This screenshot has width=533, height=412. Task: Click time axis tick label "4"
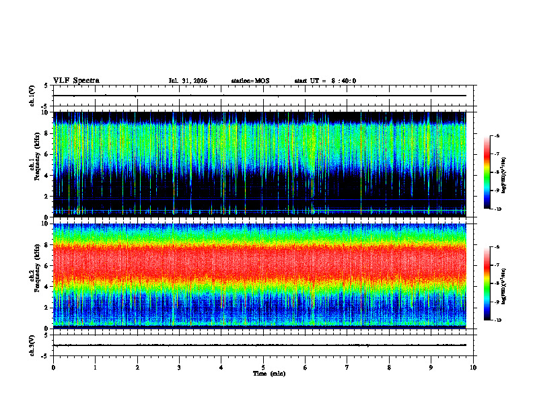[x=221, y=368]
